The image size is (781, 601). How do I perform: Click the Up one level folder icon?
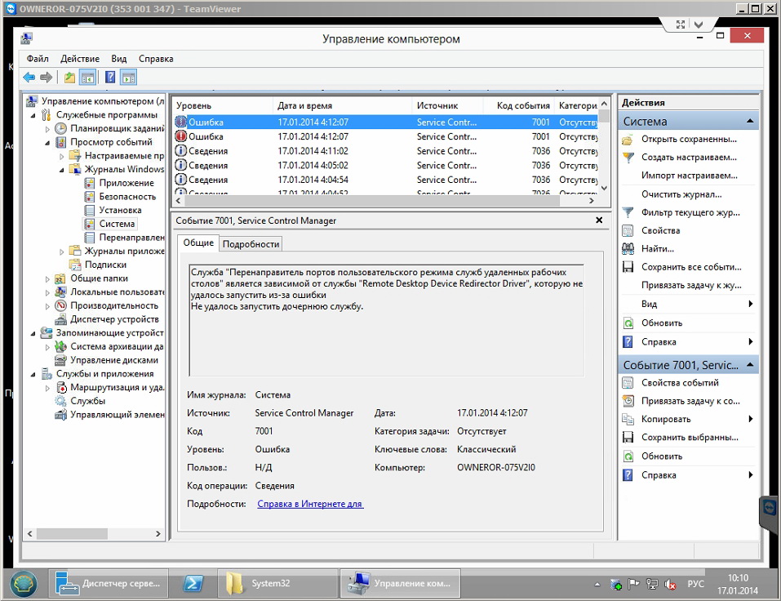pyautogui.click(x=69, y=78)
